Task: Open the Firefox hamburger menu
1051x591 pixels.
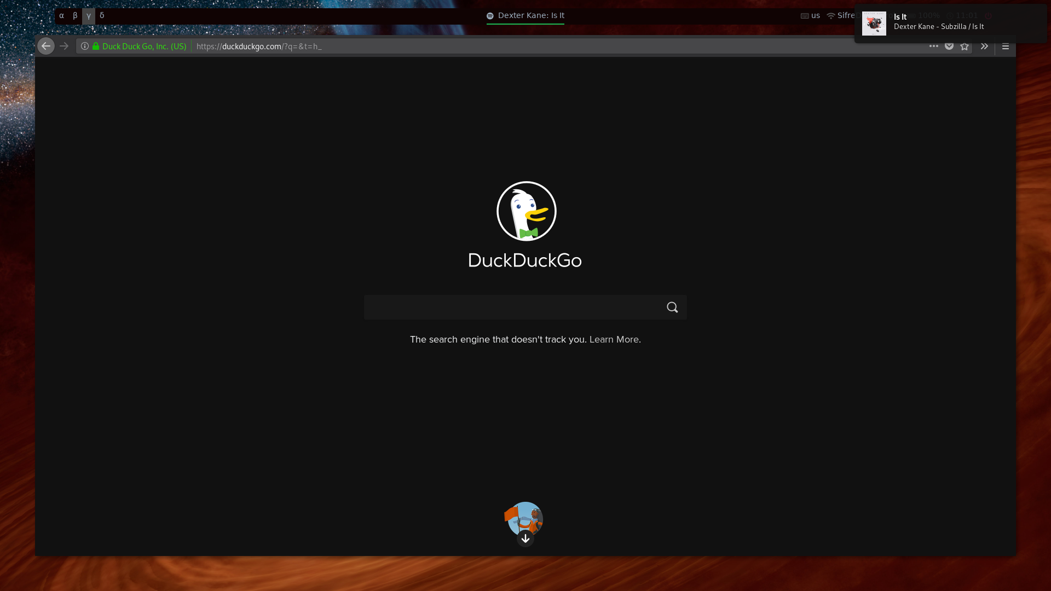Action: pos(1006,46)
